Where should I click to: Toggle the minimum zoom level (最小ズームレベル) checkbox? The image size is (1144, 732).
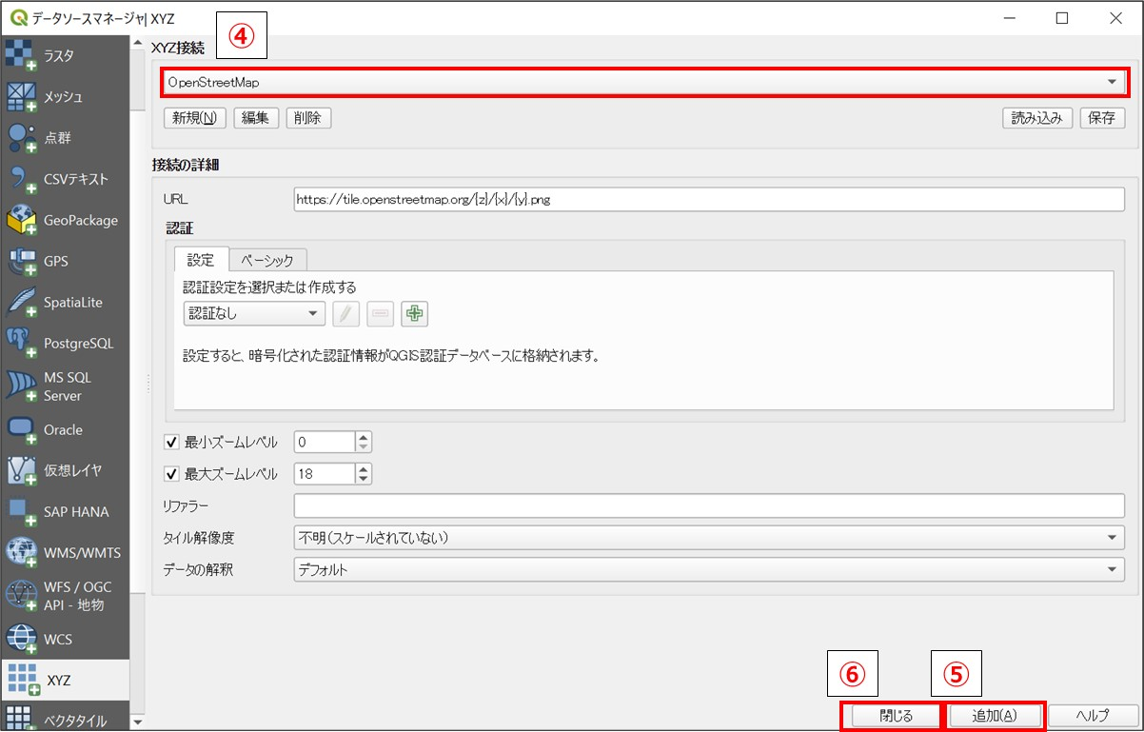172,442
